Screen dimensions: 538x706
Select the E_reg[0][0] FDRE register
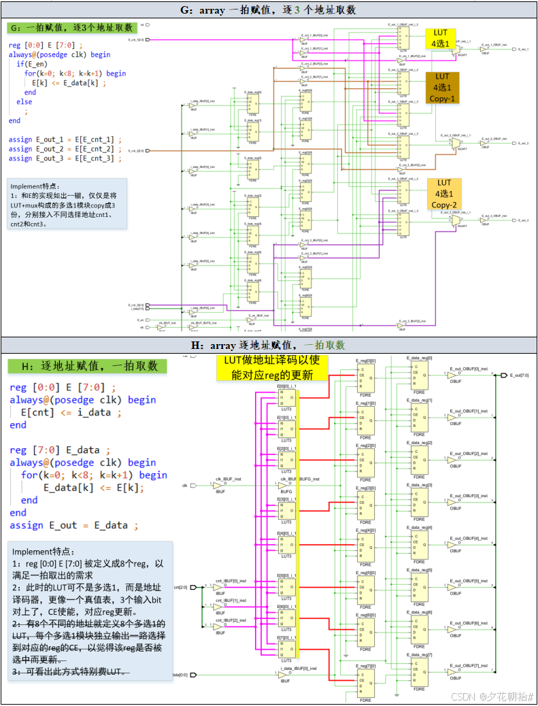point(365,379)
